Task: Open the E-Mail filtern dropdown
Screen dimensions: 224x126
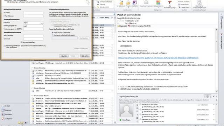Action: click(x=184, y=7)
